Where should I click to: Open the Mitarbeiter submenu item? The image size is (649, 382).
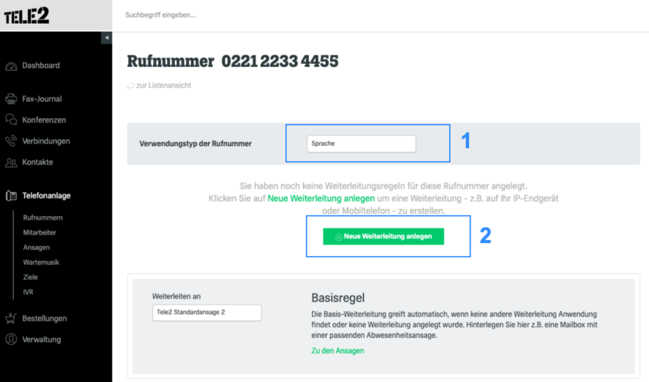[39, 232]
